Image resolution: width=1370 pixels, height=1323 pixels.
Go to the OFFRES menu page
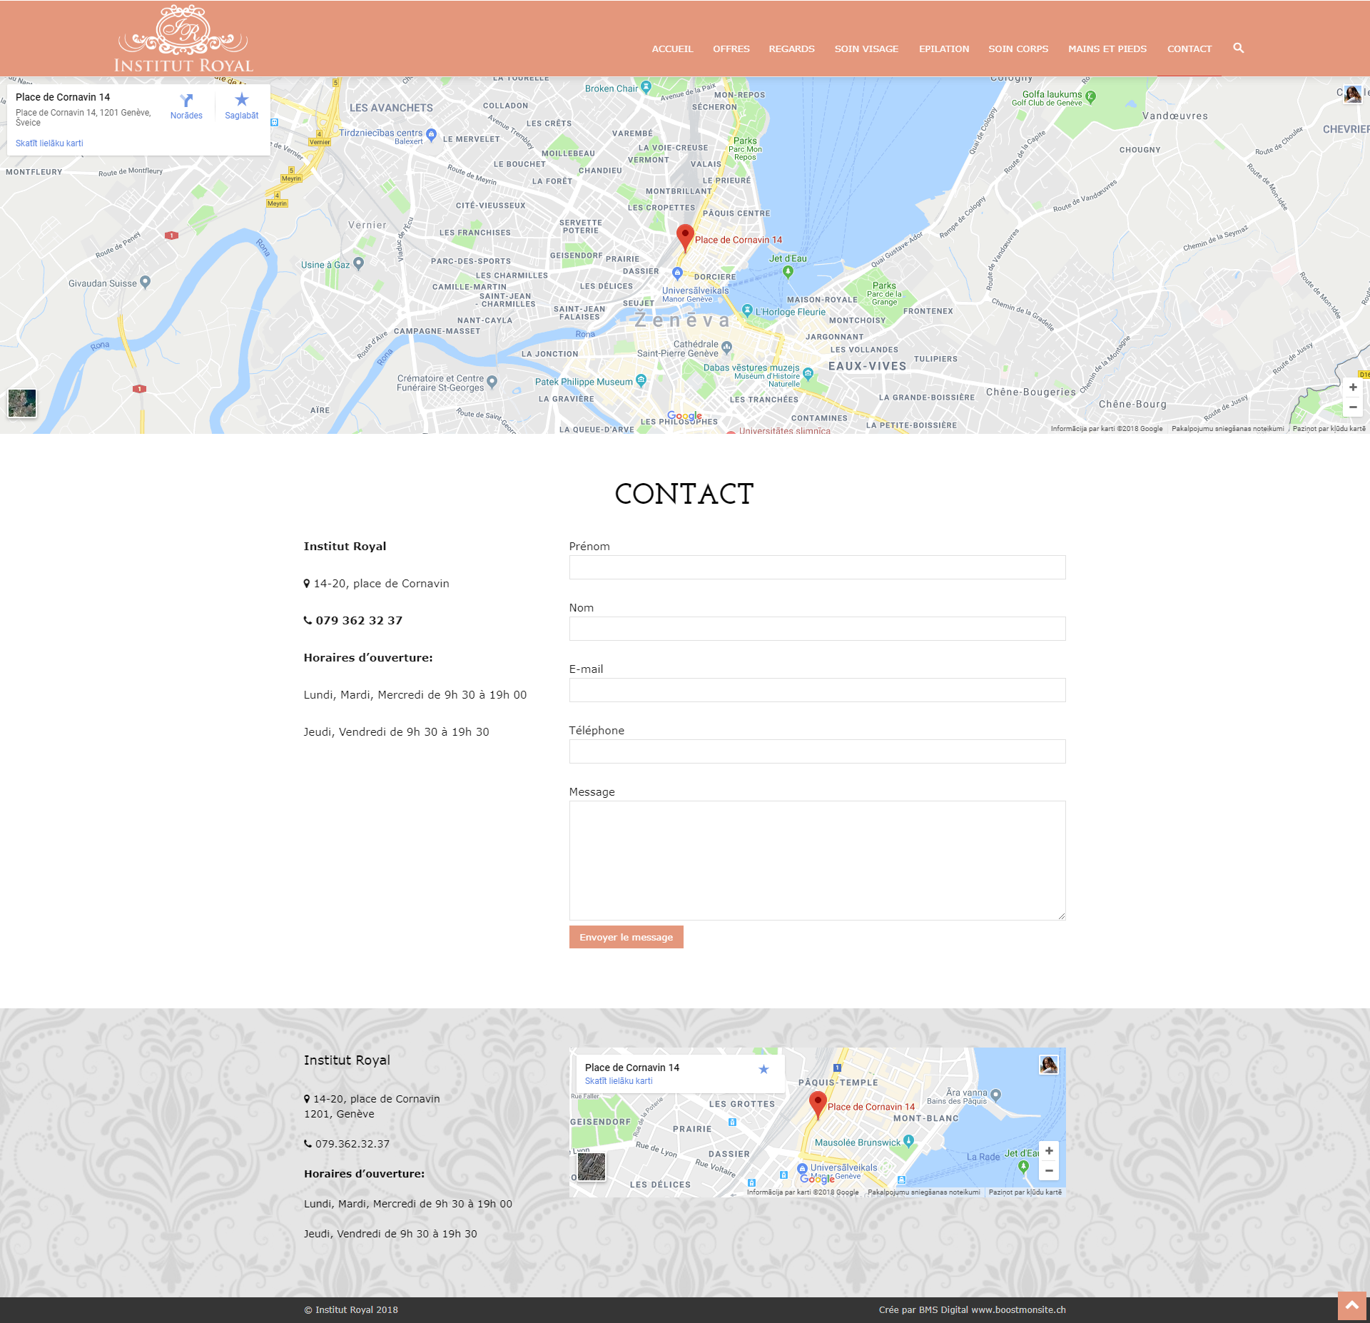(x=731, y=49)
